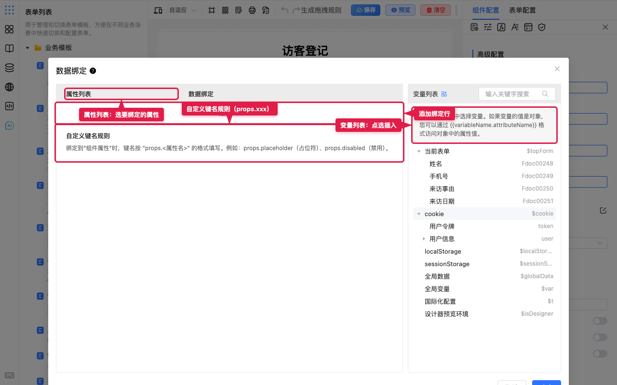This screenshot has height=385, width=617.
Task: Click the 保存 button
Action: pyautogui.click(x=365, y=10)
